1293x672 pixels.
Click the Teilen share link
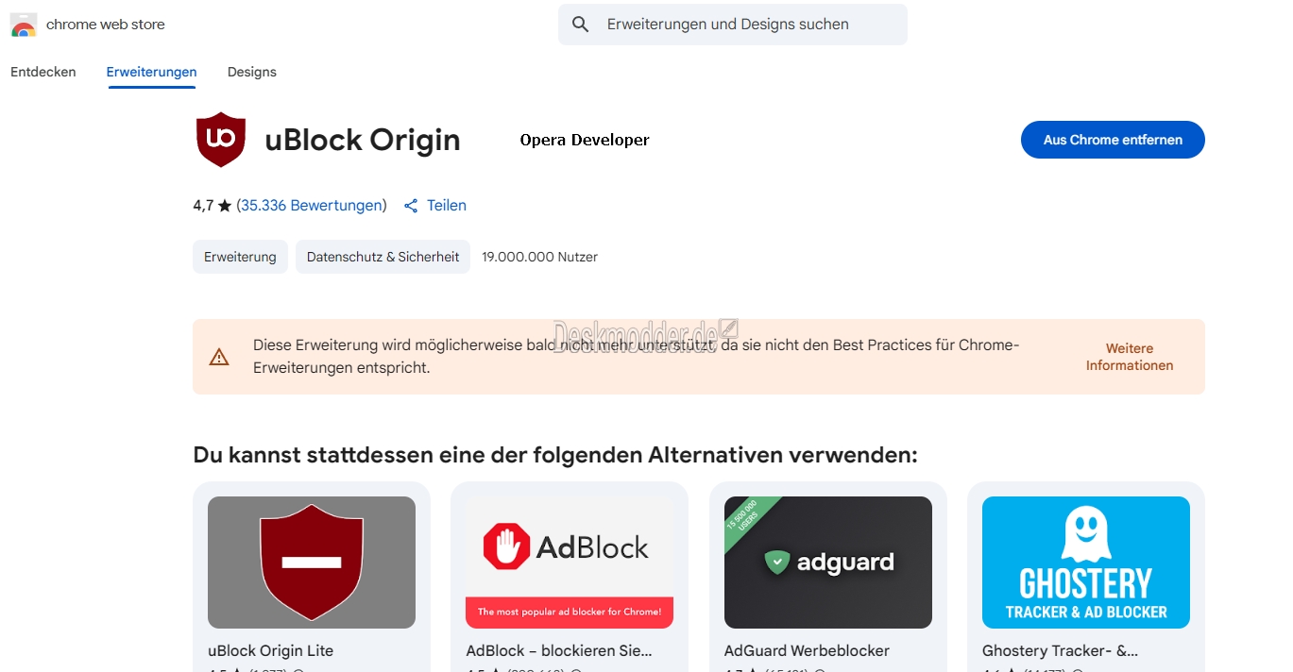click(x=447, y=205)
